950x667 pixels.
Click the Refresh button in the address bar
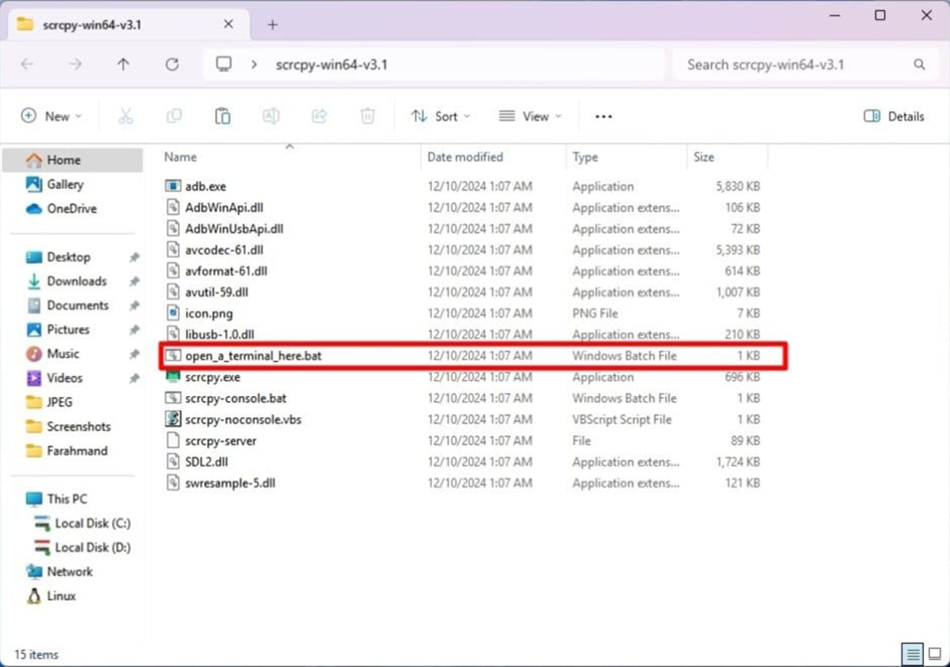tap(172, 64)
